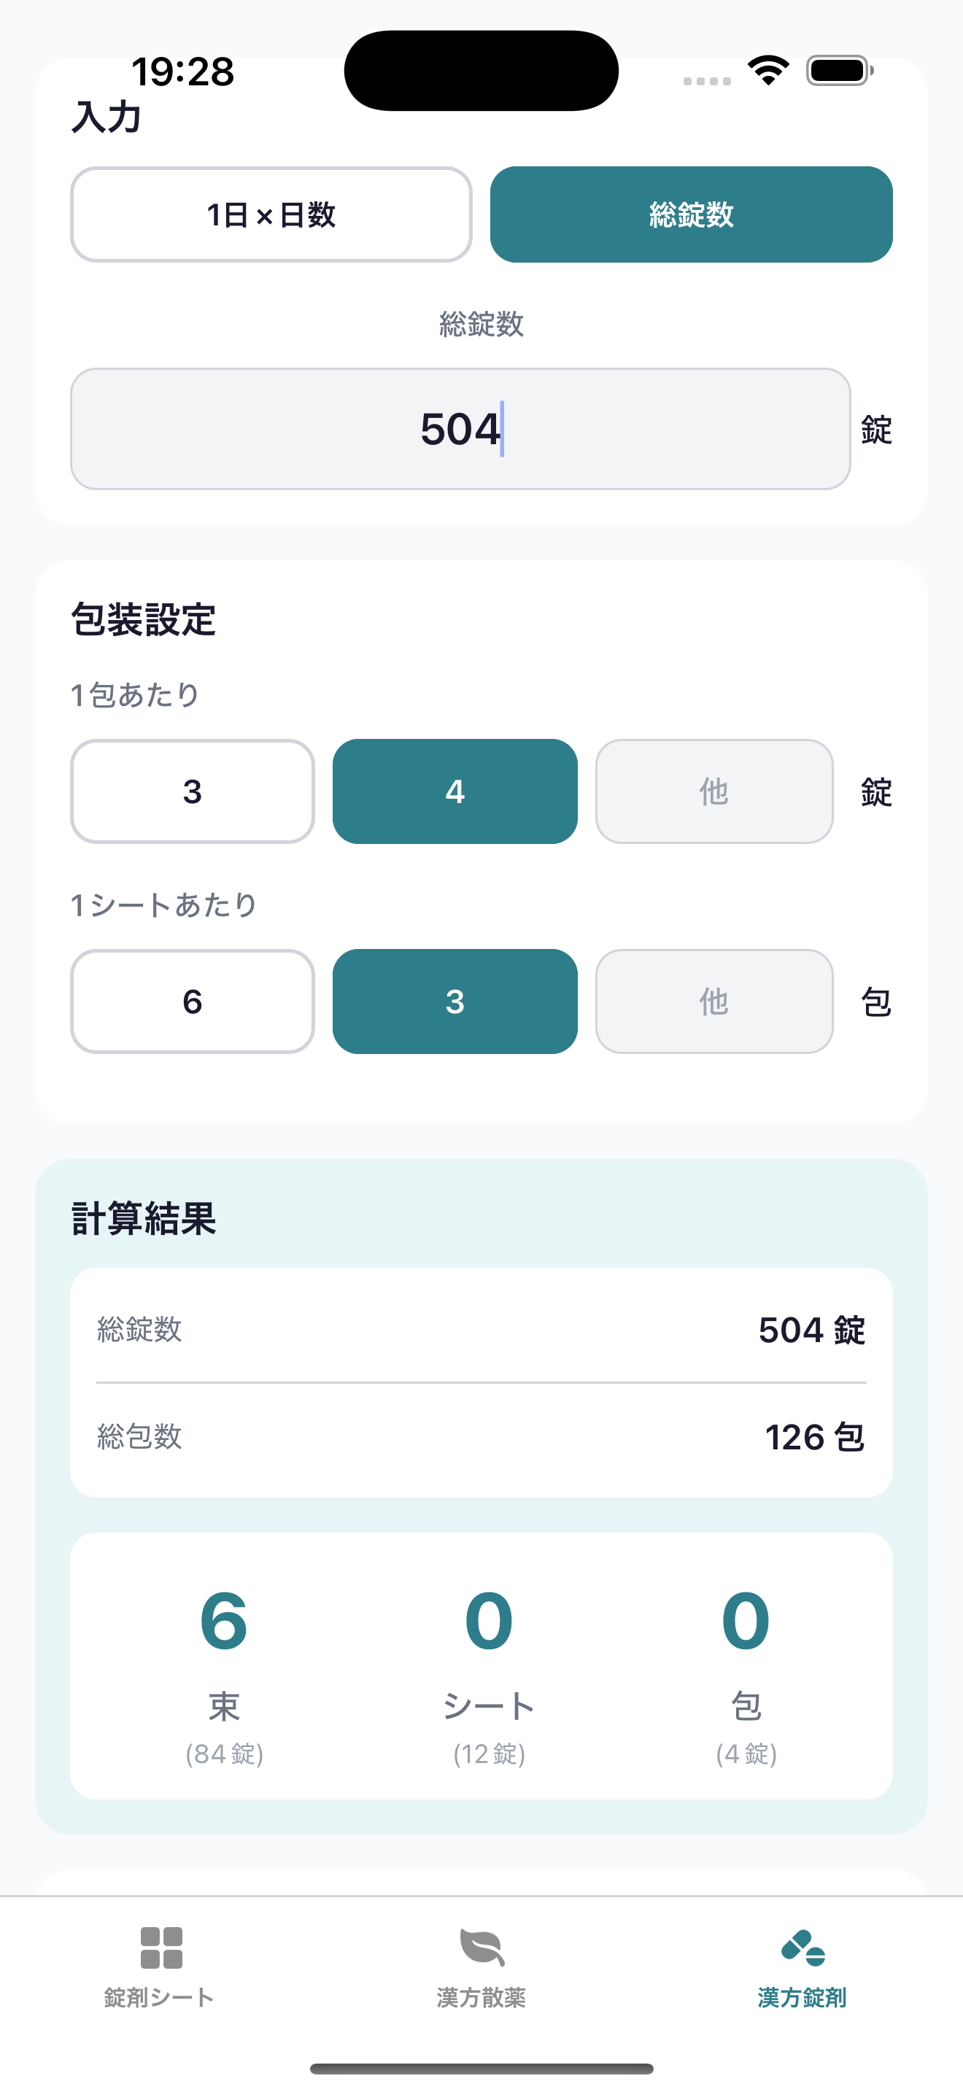Tap the Wi-Fi status icon

(x=768, y=71)
